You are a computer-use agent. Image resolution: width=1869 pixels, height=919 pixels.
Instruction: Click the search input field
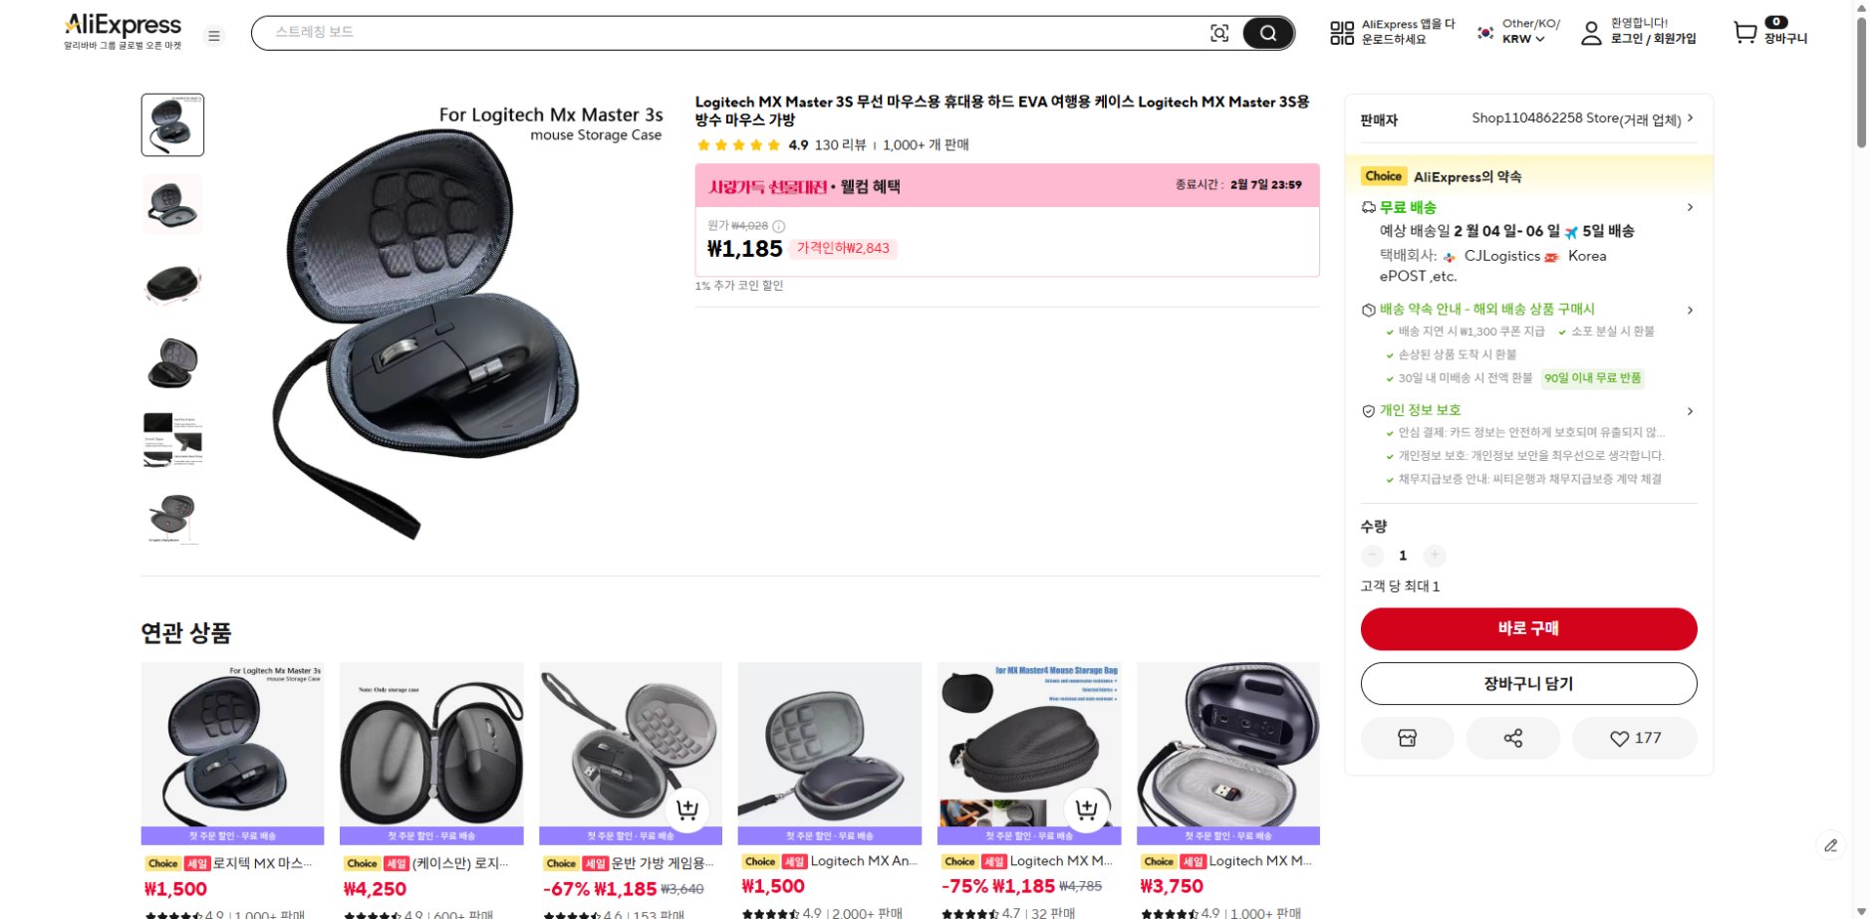coord(727,33)
